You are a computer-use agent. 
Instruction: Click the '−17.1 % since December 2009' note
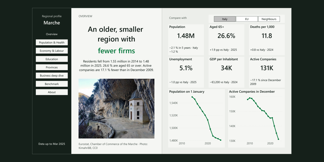(x=266, y=82)
